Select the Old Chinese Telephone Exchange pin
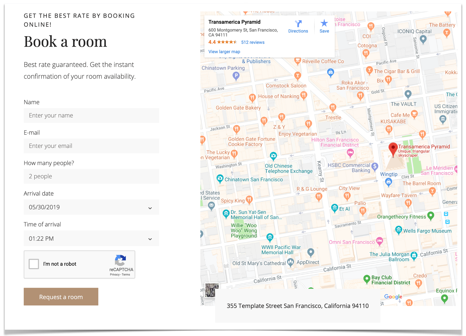466x336 pixels. [273, 156]
